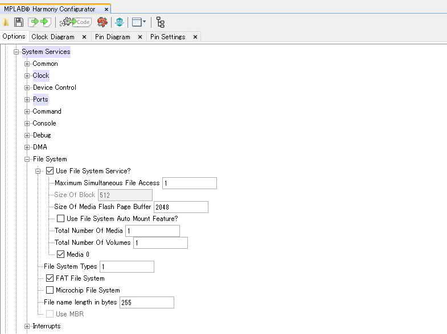
Task: Click the import configuration arrow icon
Action: pos(34,22)
